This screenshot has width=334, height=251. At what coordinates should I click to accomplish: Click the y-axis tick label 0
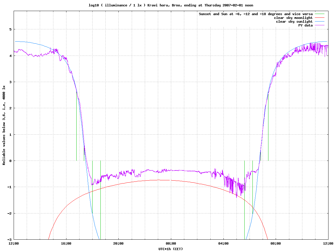(x=10, y=161)
